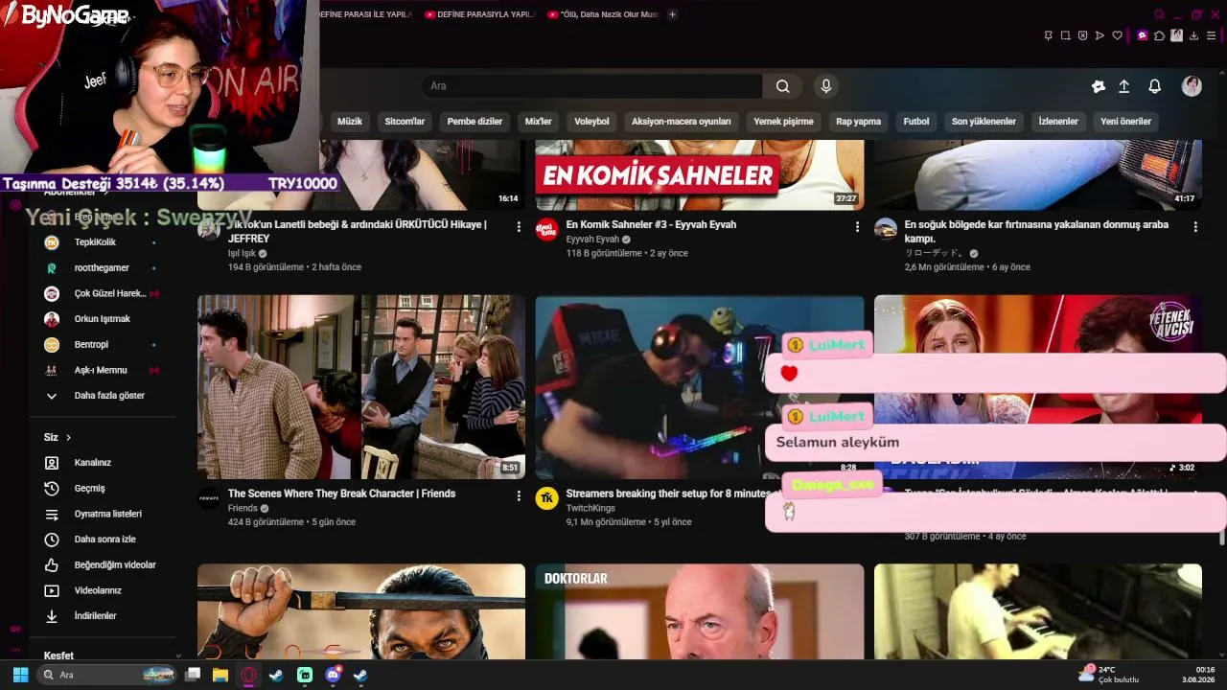Screen dimensions: 1227x690
Task: Open File Explorer from the taskbar
Action: [220, 675]
